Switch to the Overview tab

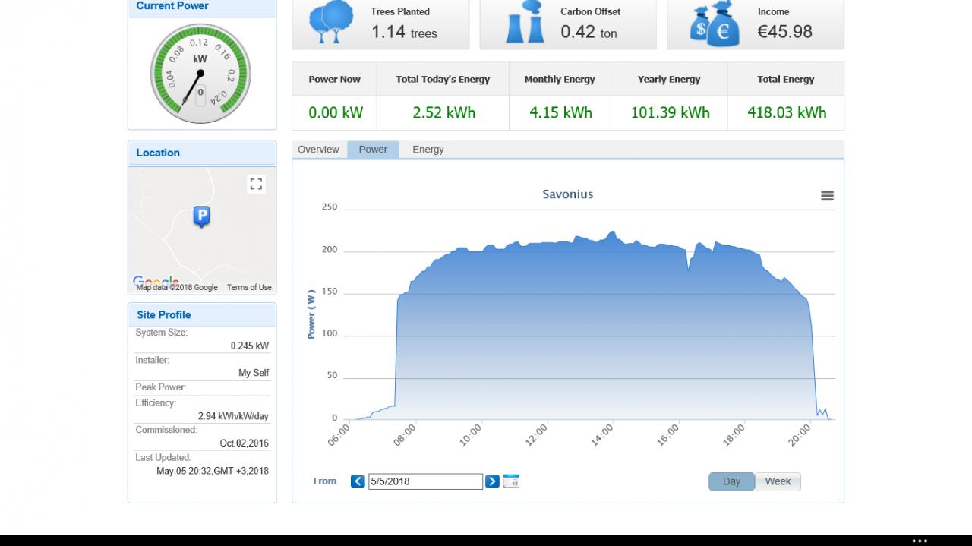[318, 150]
